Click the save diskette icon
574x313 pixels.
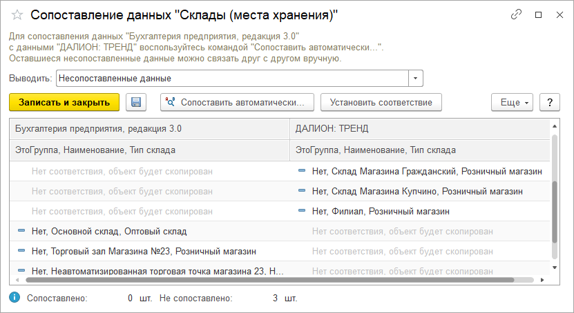pos(136,103)
